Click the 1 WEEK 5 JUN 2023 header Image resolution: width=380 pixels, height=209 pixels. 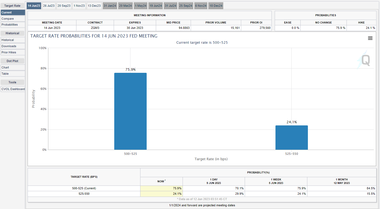[x=276, y=181]
